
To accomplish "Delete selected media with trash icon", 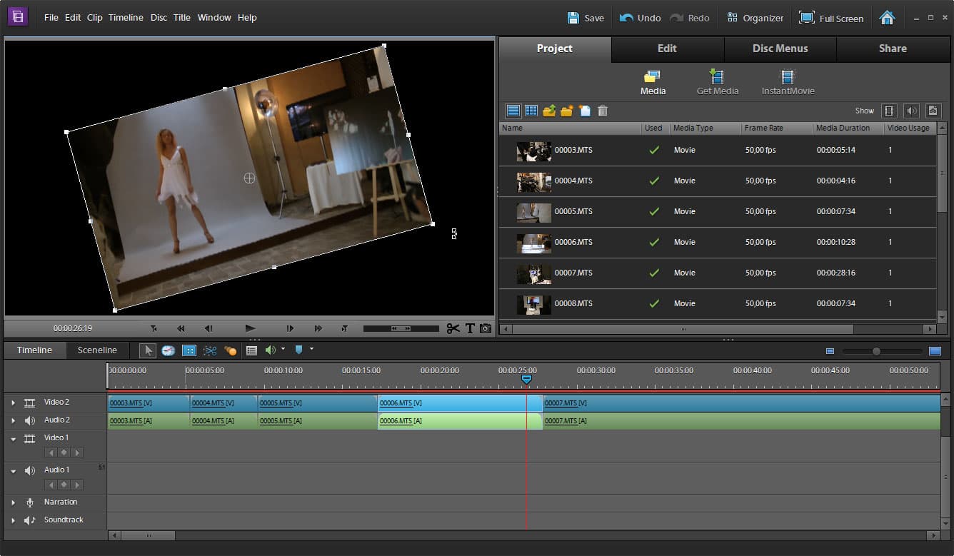I will pos(603,111).
